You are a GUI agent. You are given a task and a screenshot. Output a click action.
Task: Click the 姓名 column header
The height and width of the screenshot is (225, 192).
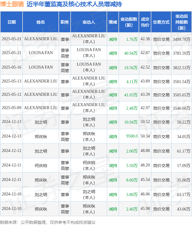[41, 22]
